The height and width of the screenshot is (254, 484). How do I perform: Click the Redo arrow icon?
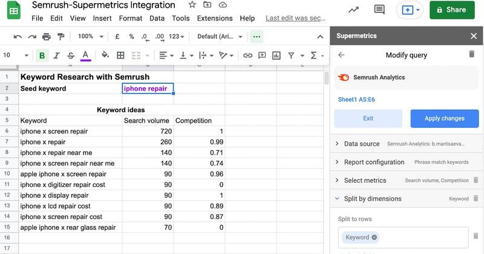click(32, 37)
